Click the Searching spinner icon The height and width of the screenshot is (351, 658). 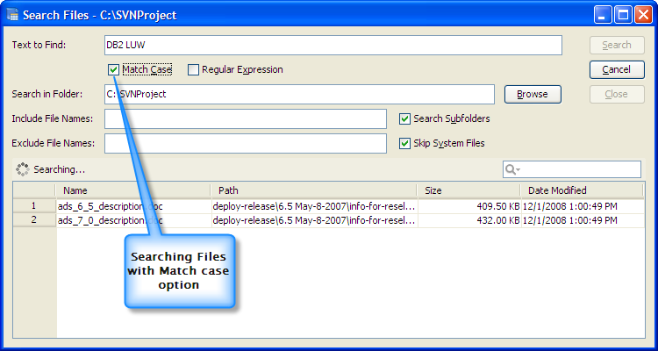pos(22,168)
